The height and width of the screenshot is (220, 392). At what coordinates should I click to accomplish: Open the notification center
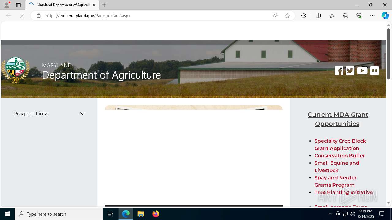point(382,214)
